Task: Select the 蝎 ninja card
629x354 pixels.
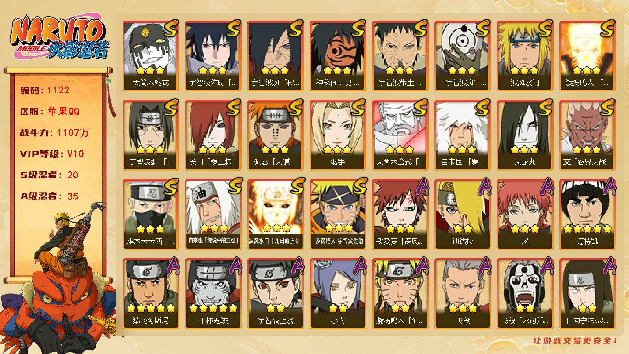Action: 525,214
